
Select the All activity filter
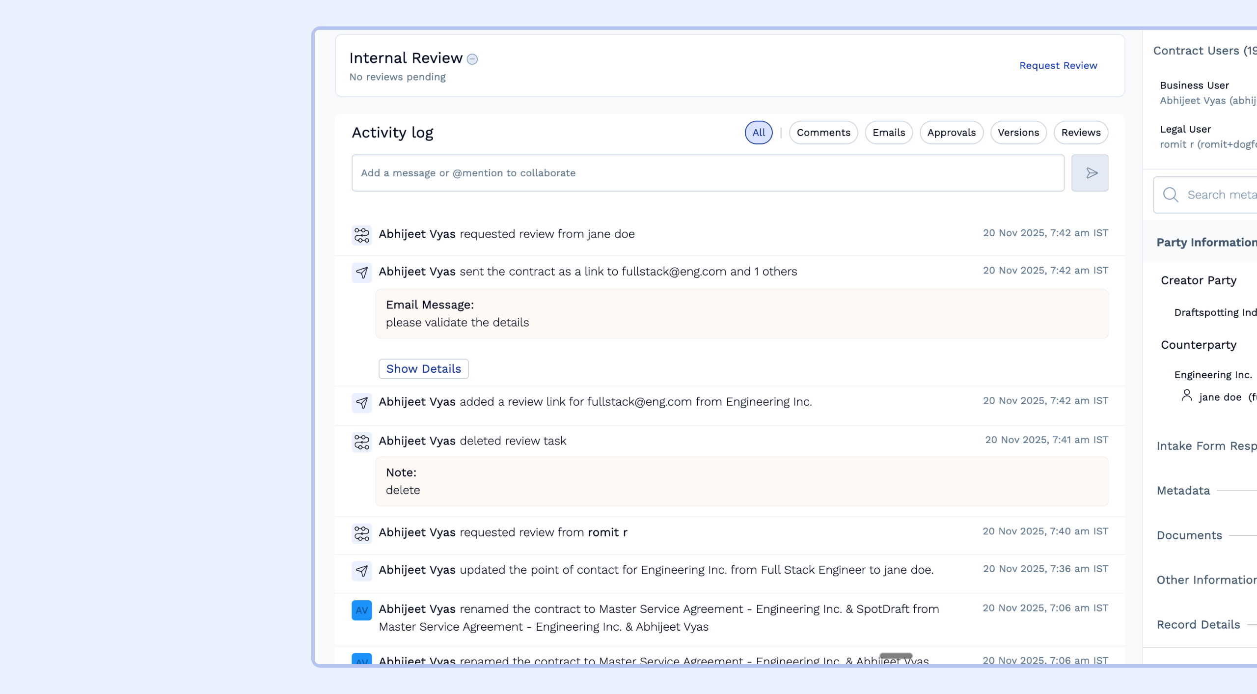pyautogui.click(x=758, y=133)
